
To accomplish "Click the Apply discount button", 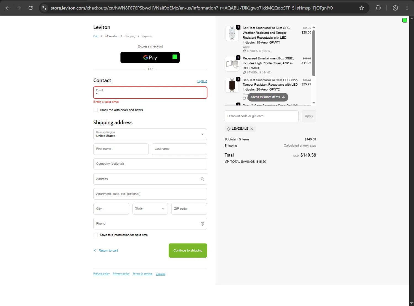I will (309, 116).
